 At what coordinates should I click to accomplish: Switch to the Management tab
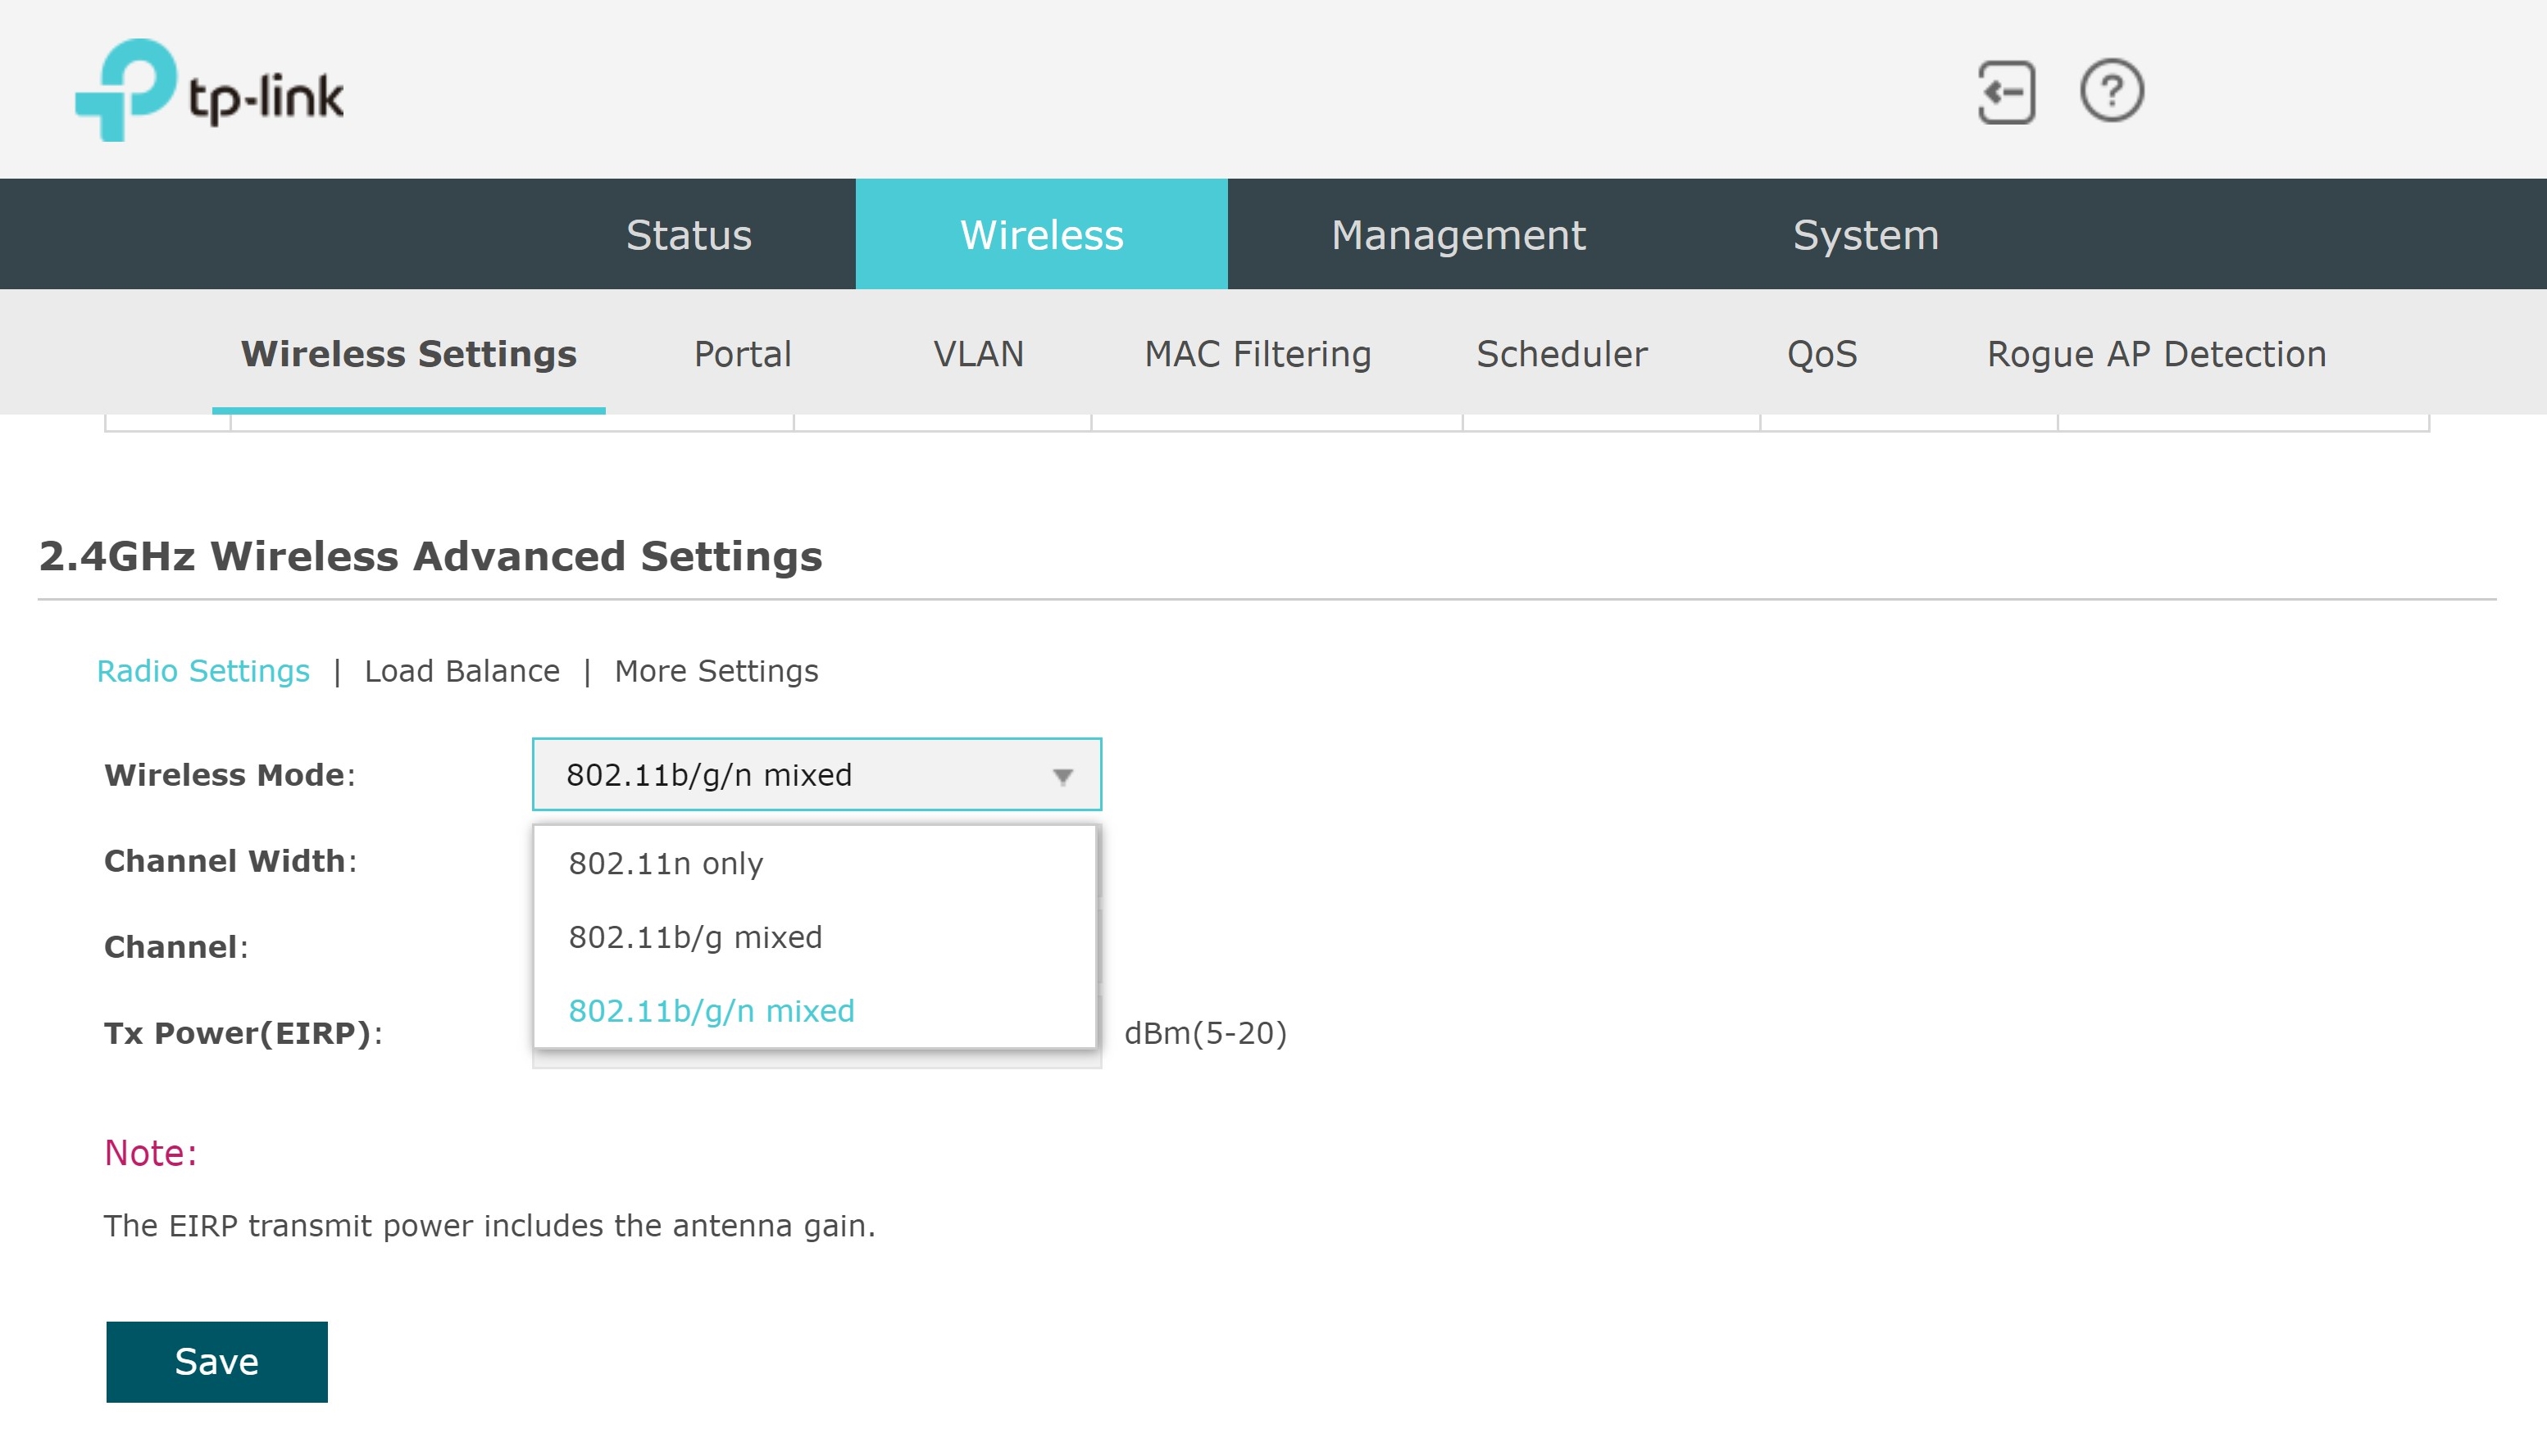(1458, 235)
